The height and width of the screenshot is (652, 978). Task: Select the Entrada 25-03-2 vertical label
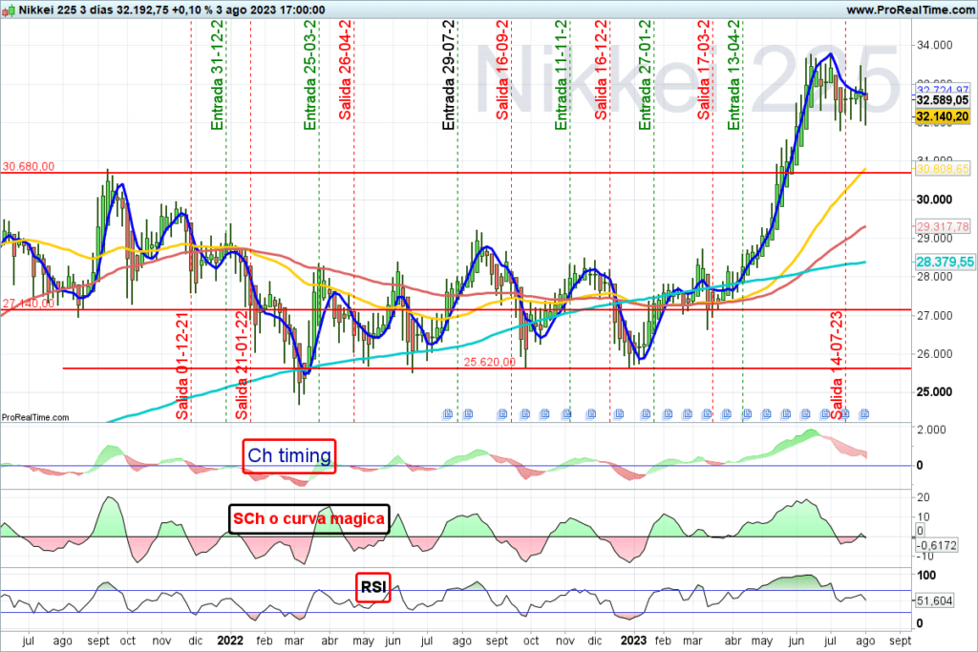click(x=310, y=74)
